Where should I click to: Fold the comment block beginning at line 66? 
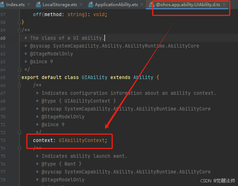point(19,85)
